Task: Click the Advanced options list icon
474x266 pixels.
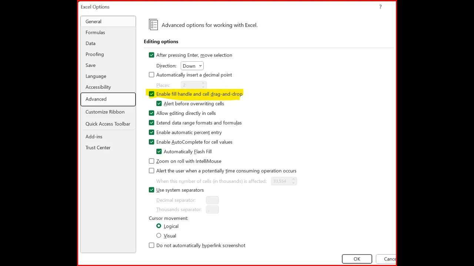Action: [x=153, y=25]
